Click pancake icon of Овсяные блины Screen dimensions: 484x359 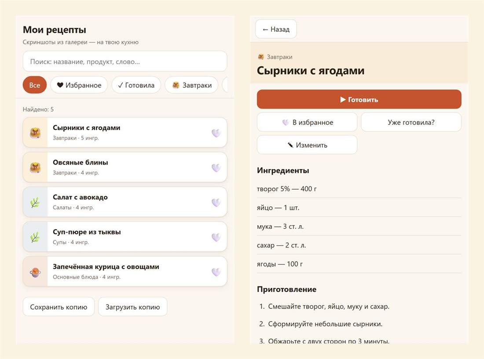[x=35, y=167]
